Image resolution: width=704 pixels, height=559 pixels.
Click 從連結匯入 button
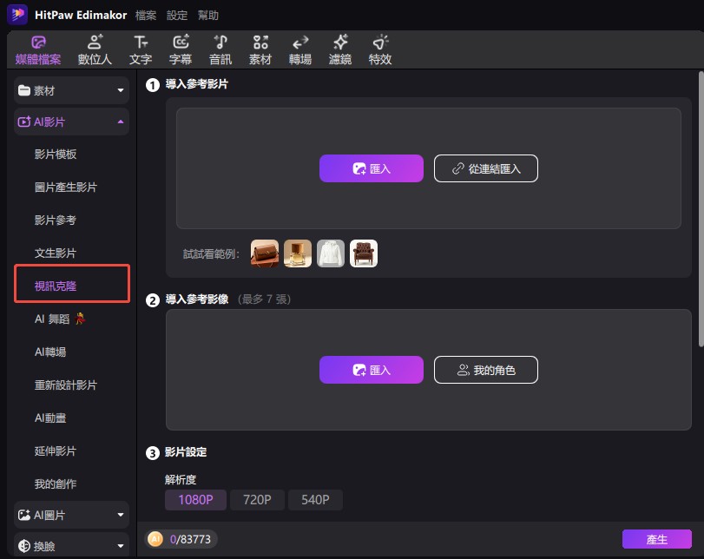pyautogui.click(x=486, y=168)
